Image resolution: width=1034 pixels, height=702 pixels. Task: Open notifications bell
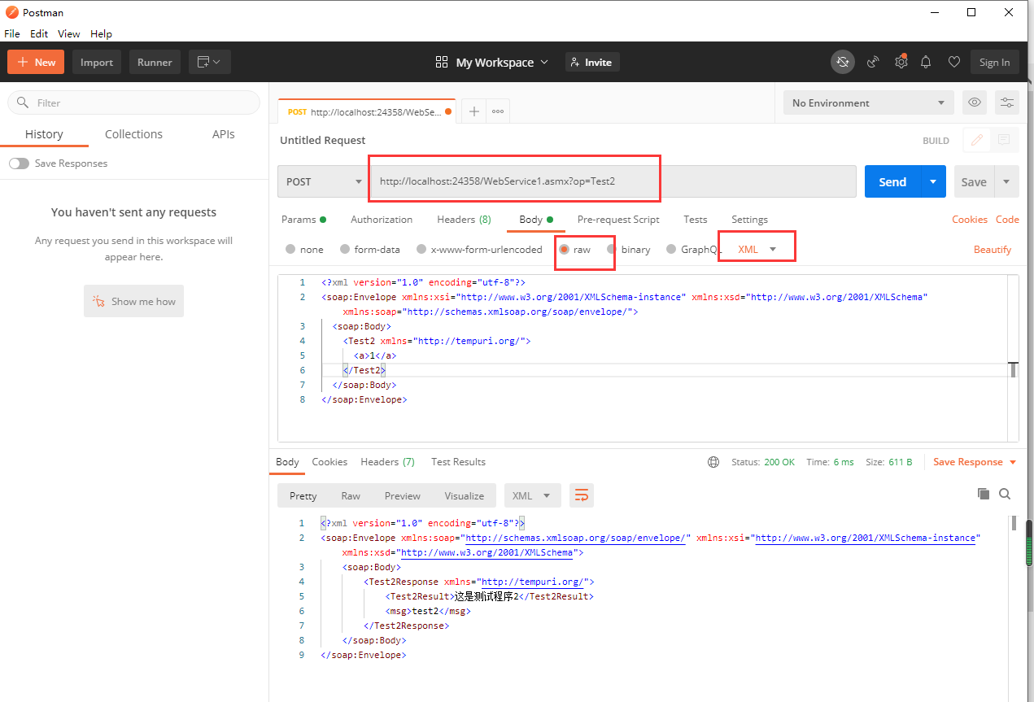point(926,62)
